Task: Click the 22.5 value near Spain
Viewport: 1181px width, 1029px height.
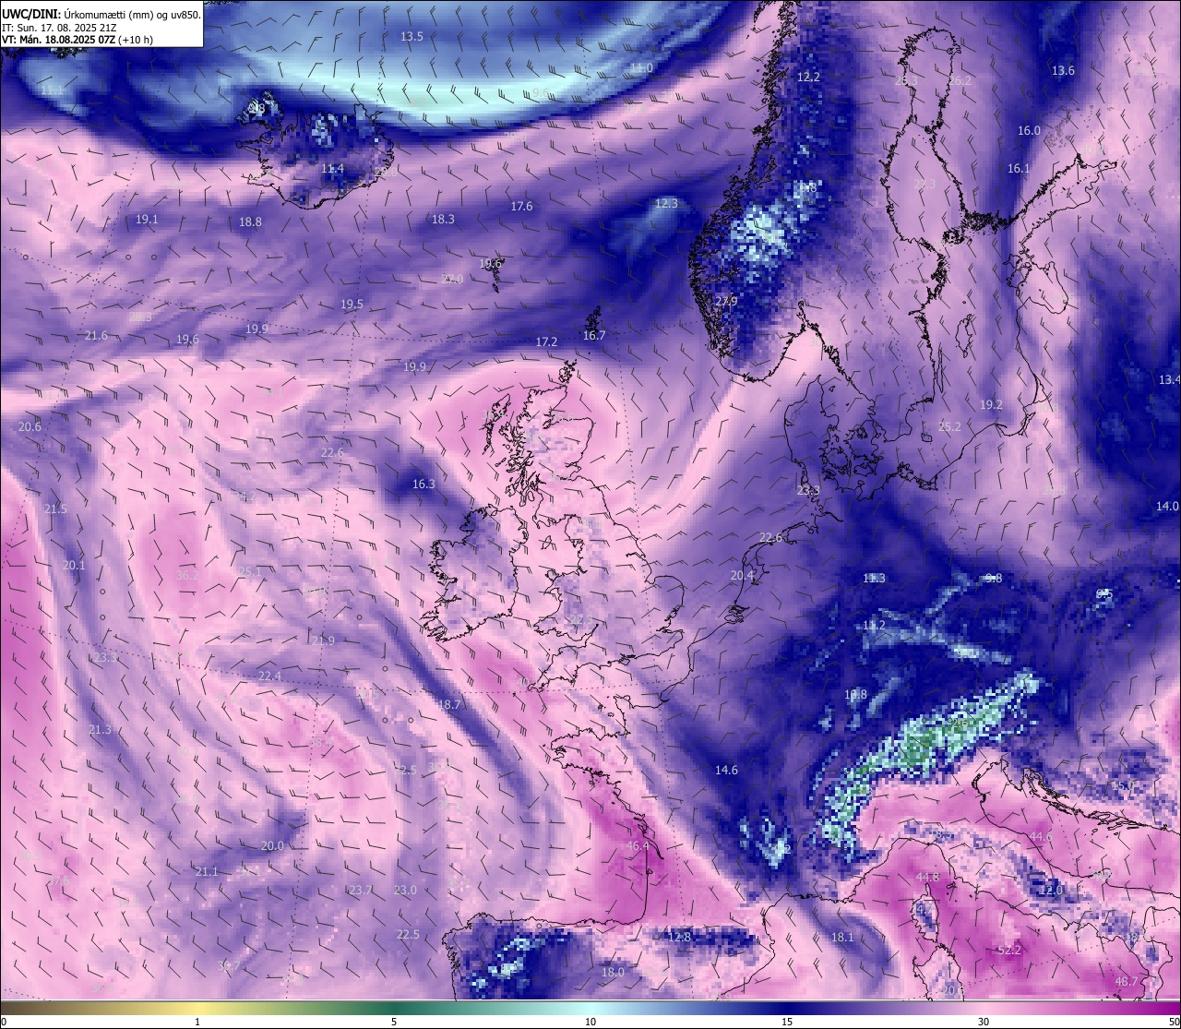Action: point(408,934)
